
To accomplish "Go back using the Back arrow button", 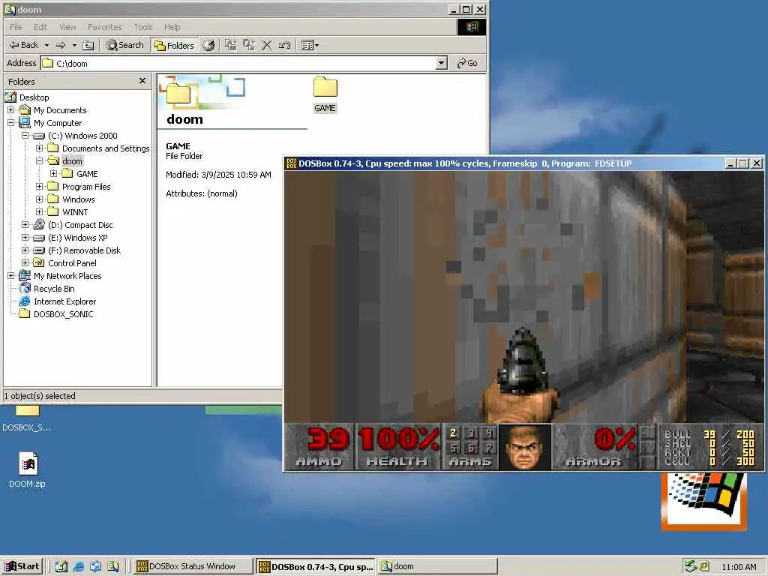I will click(x=23, y=45).
